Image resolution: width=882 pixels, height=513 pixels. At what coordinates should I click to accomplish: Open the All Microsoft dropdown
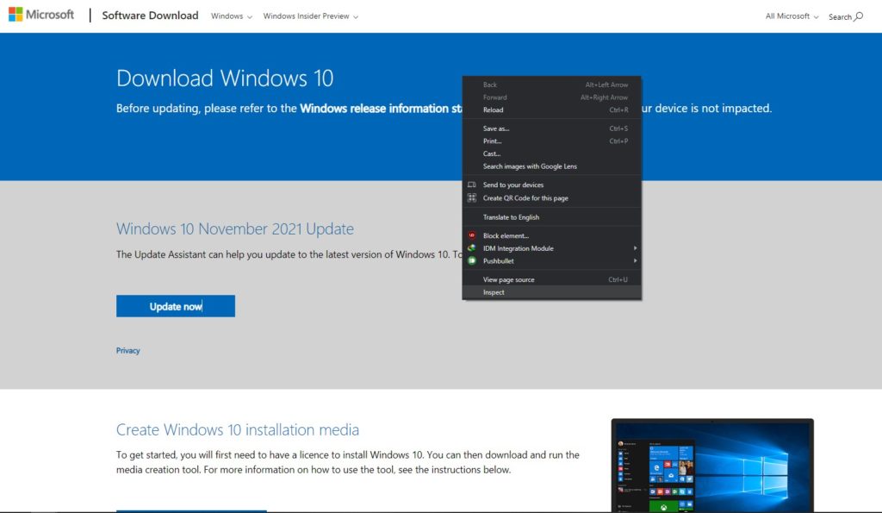(792, 16)
